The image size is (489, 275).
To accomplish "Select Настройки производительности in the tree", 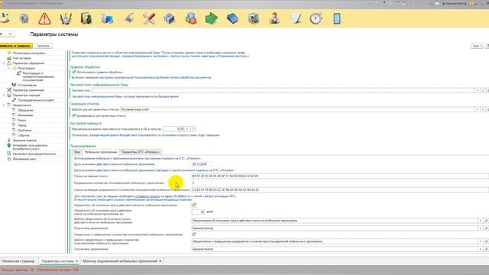I will point(34,154).
